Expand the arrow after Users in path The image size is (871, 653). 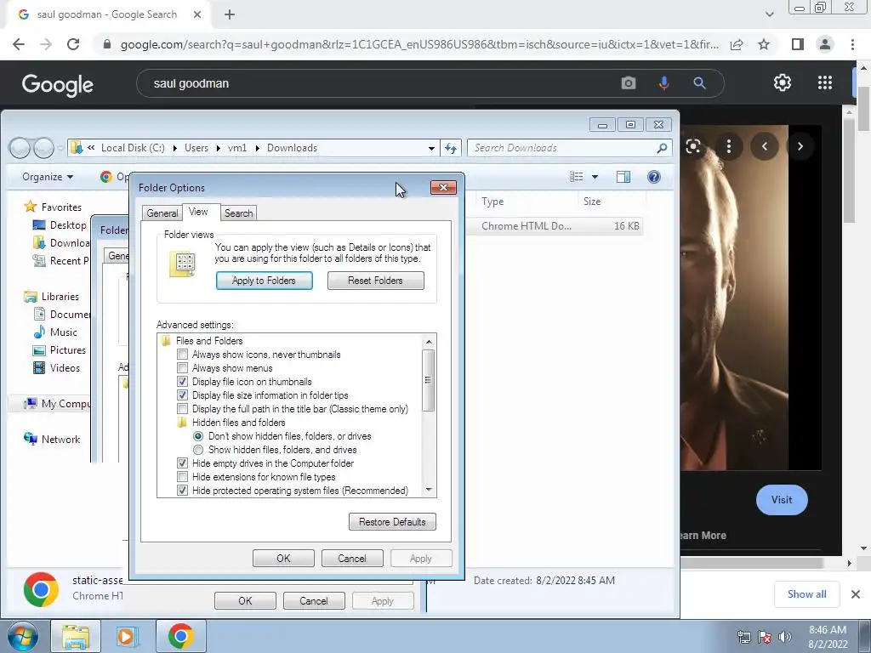[219, 148]
